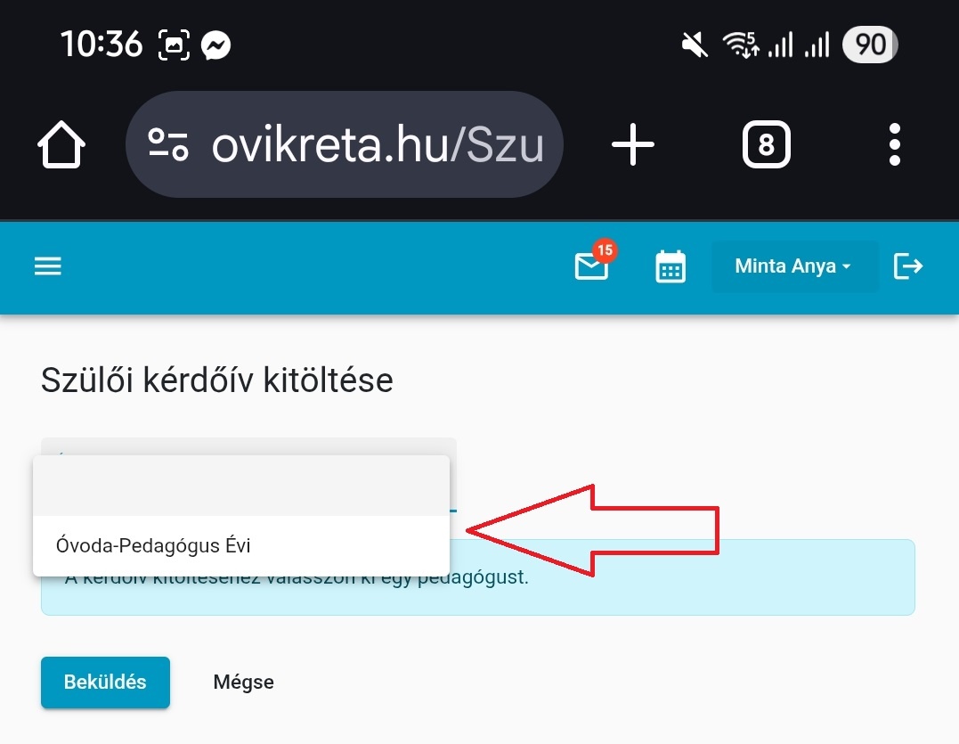This screenshot has width=959, height=744.
Task: Click the Beküldés button
Action: pyautogui.click(x=105, y=683)
